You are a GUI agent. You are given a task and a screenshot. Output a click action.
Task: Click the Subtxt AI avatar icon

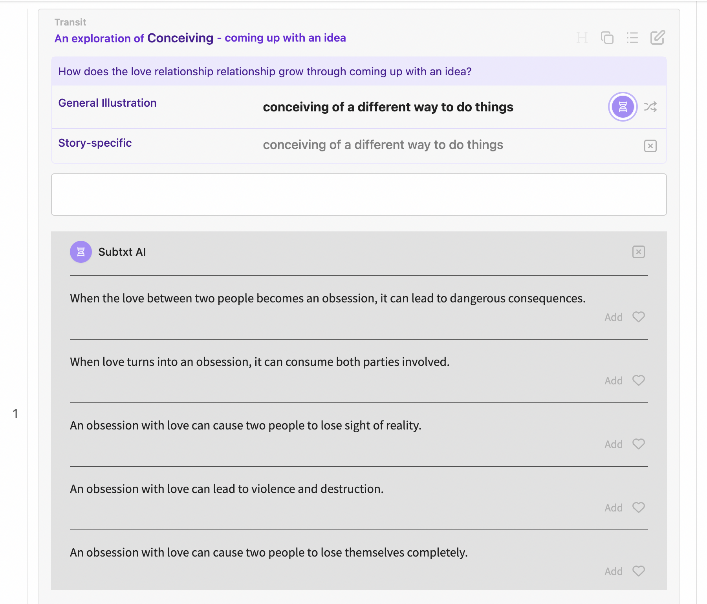(x=81, y=252)
